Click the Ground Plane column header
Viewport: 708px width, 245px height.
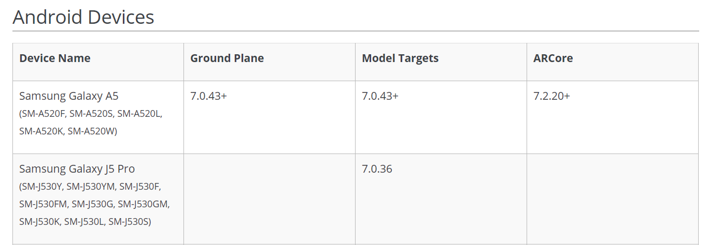(227, 58)
